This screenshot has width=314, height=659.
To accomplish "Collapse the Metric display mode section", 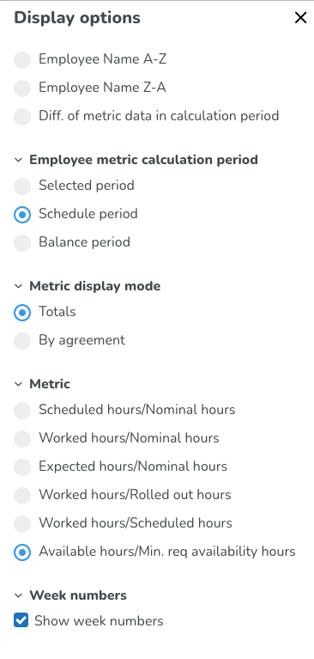I will [x=18, y=287].
